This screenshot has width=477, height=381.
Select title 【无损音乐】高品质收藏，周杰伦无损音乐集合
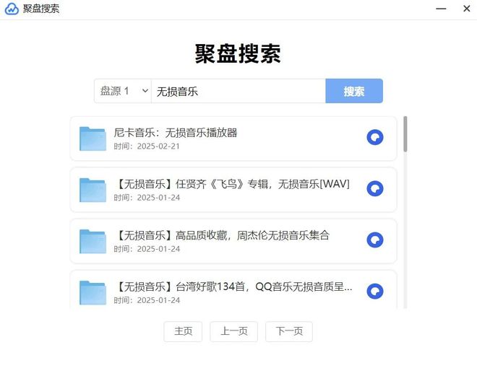click(x=221, y=235)
